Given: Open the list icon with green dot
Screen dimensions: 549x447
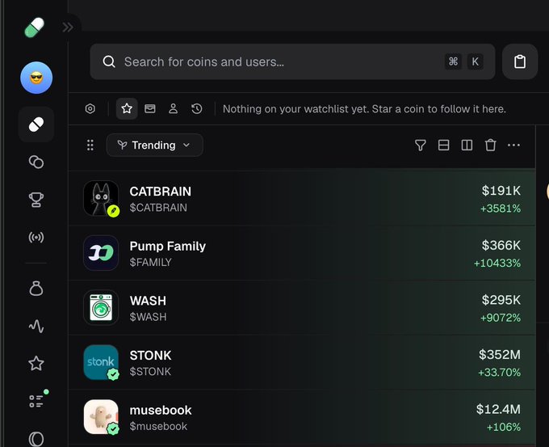Looking at the screenshot, I should [38, 400].
